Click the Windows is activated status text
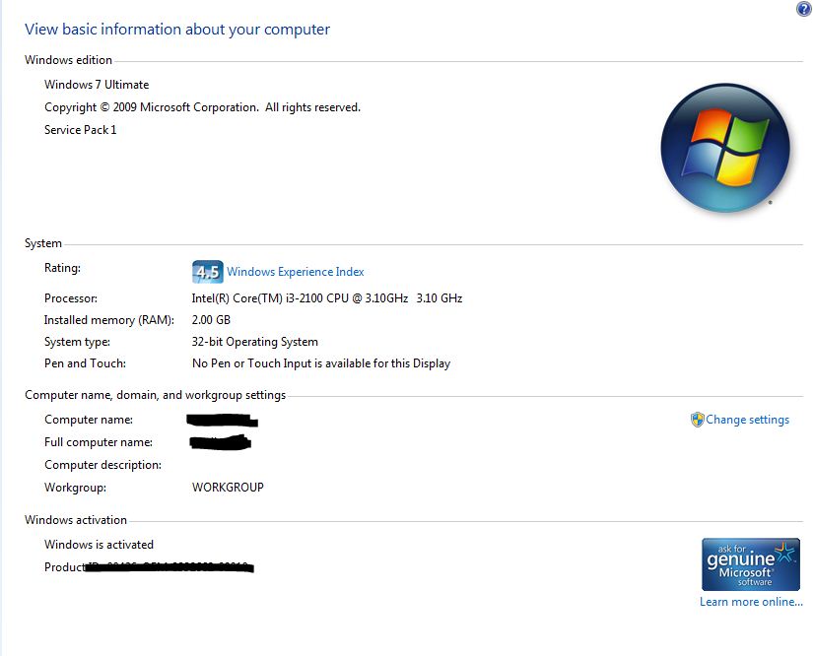The height and width of the screenshot is (656, 813). 99,544
